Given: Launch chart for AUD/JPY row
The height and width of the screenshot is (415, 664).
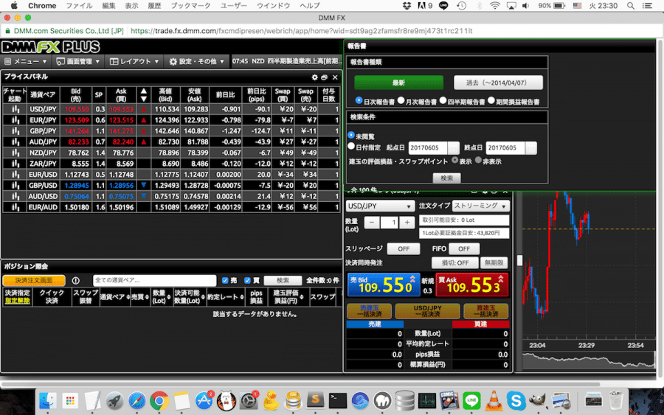Looking at the screenshot, I should (x=15, y=142).
